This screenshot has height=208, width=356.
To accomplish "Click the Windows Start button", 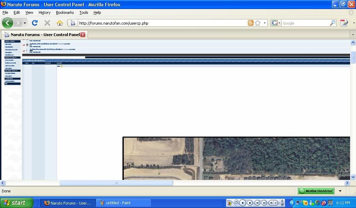I will (x=17, y=203).
